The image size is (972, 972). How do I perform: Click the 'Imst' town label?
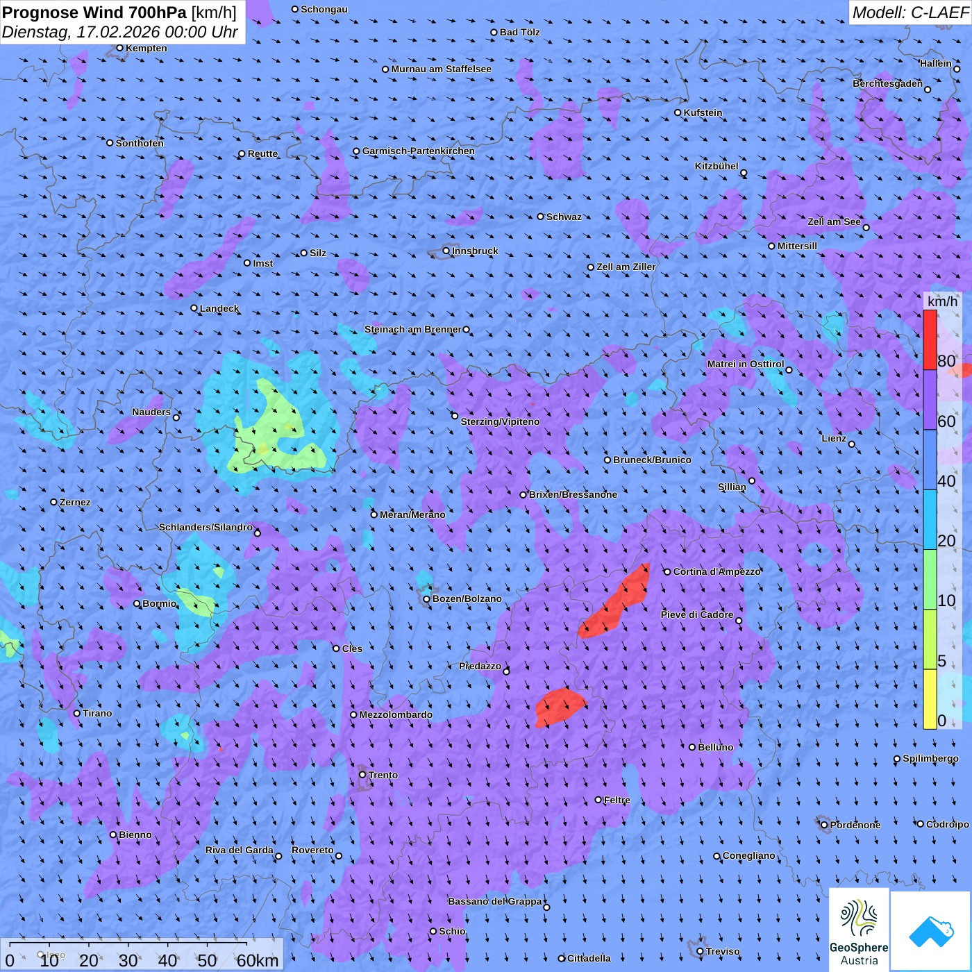[x=263, y=263]
